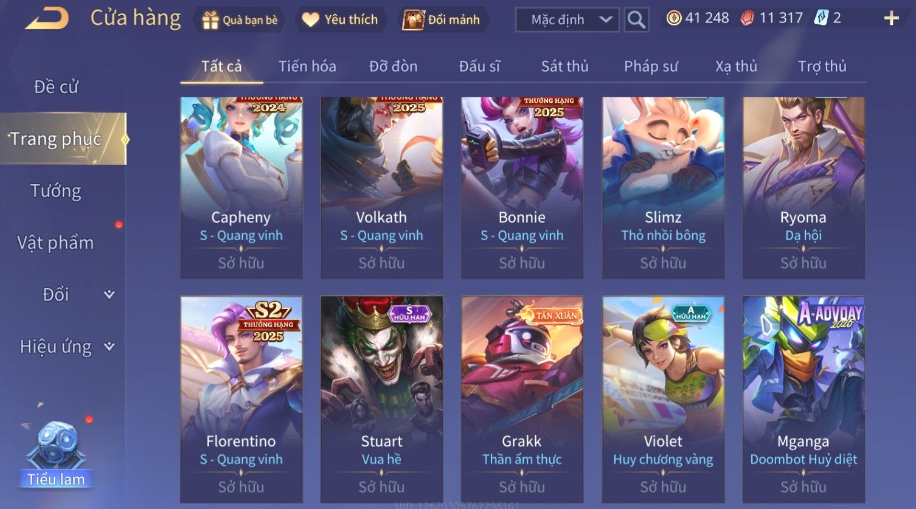Open the Mặc định sort dropdown
This screenshot has height=509, width=916.
click(x=567, y=20)
